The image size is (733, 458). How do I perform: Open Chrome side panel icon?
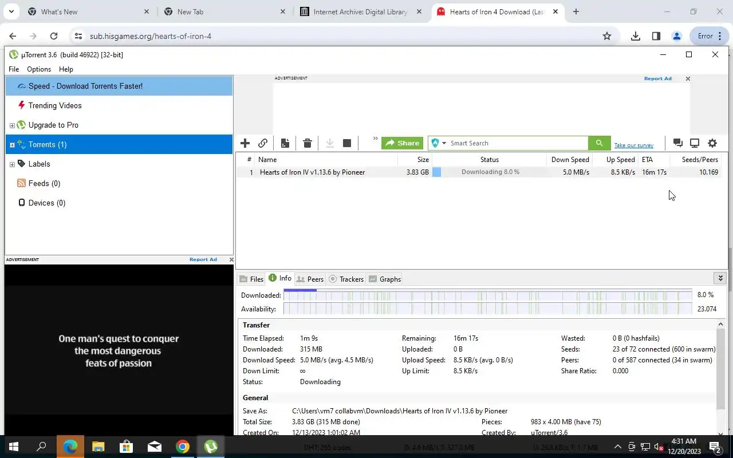coord(656,36)
